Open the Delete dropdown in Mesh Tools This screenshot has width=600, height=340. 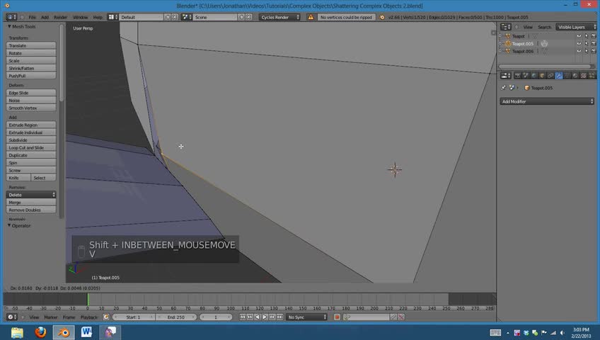click(31, 195)
